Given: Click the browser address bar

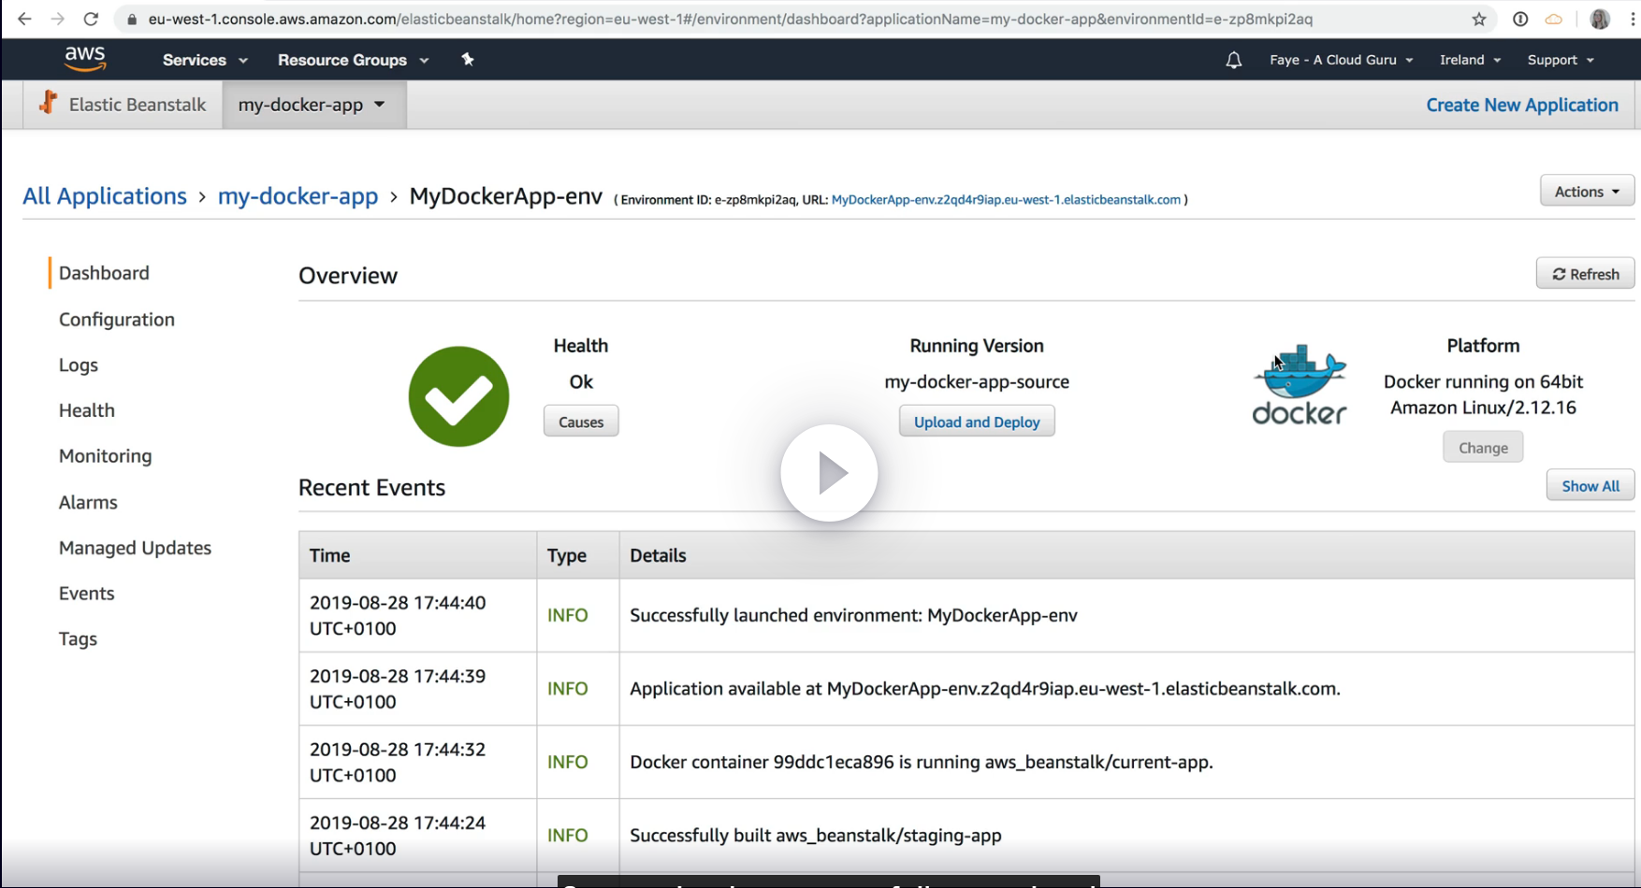Looking at the screenshot, I should pos(730,19).
